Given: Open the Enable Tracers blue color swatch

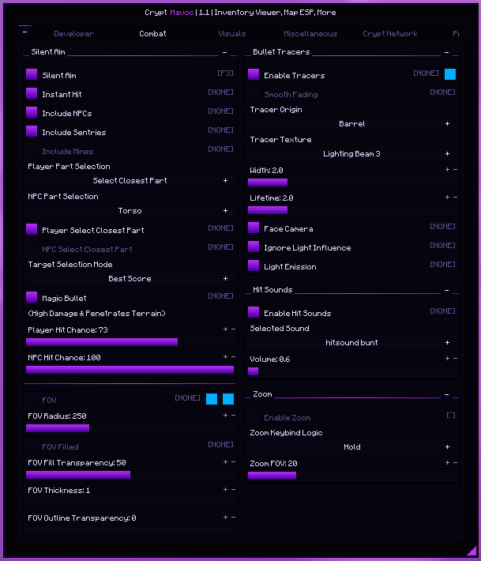Looking at the screenshot, I should (x=450, y=74).
